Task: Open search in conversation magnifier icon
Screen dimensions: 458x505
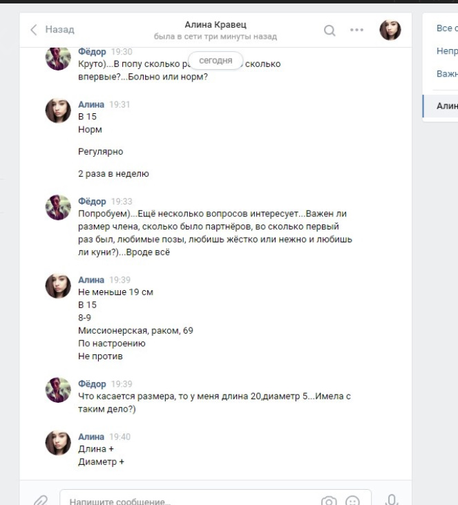Action: [x=330, y=30]
